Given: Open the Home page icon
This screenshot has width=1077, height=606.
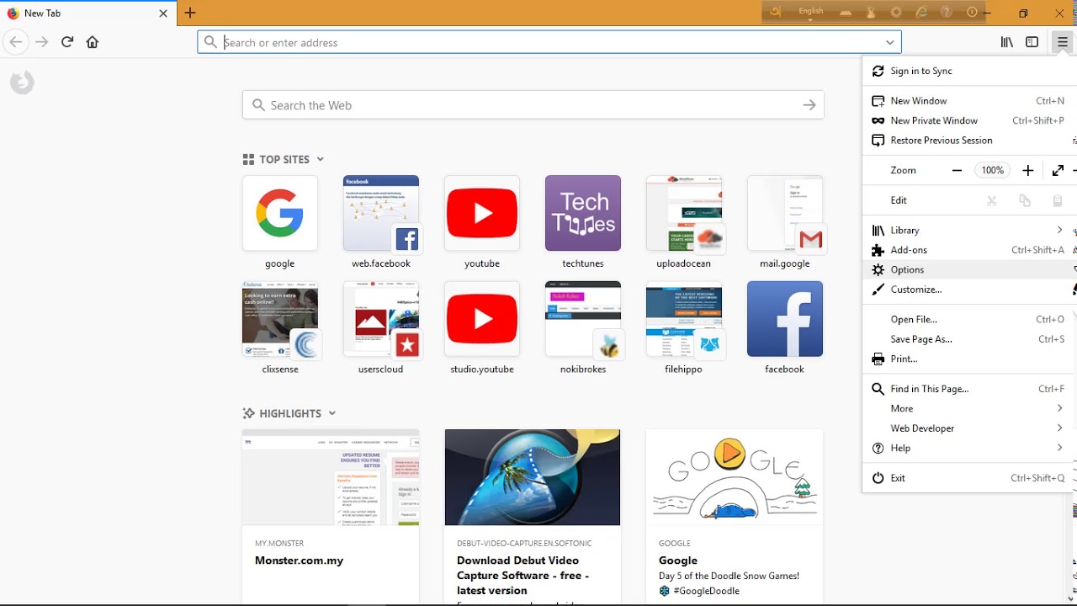Looking at the screenshot, I should coord(93,42).
